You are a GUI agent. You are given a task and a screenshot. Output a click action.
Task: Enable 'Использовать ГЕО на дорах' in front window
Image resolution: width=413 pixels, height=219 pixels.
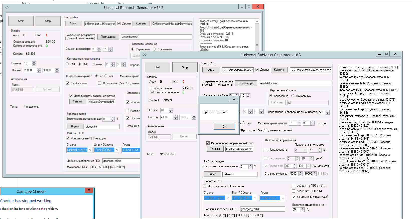(205, 186)
